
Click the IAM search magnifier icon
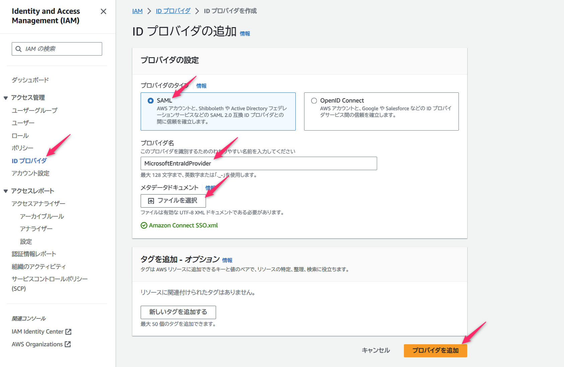[19, 49]
